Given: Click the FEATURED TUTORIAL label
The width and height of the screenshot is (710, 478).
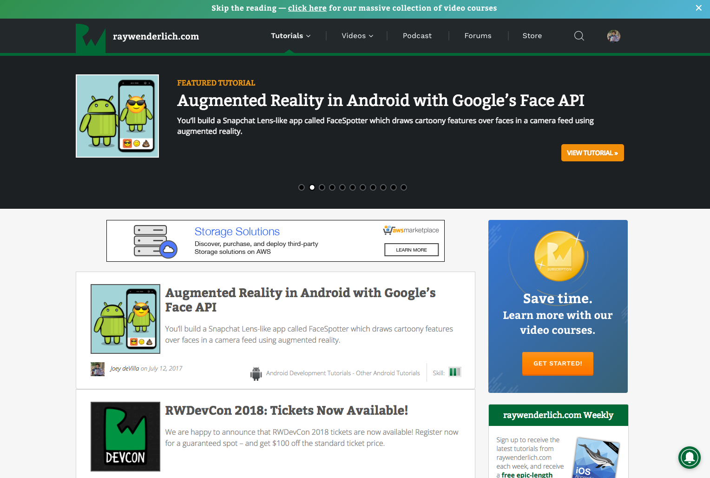Looking at the screenshot, I should [x=216, y=83].
